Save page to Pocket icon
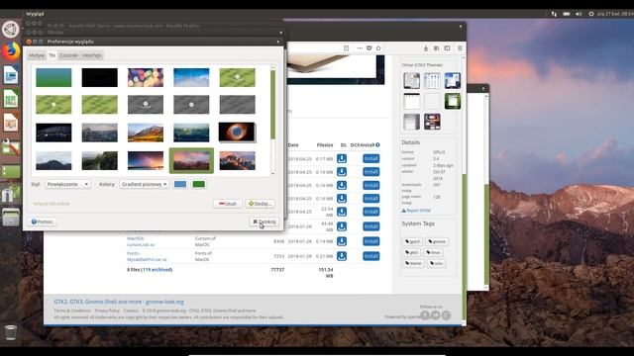This screenshot has height=356, width=634. click(370, 48)
